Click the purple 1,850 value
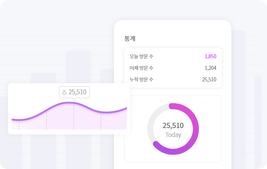This screenshot has width=267, height=169. 210,56
